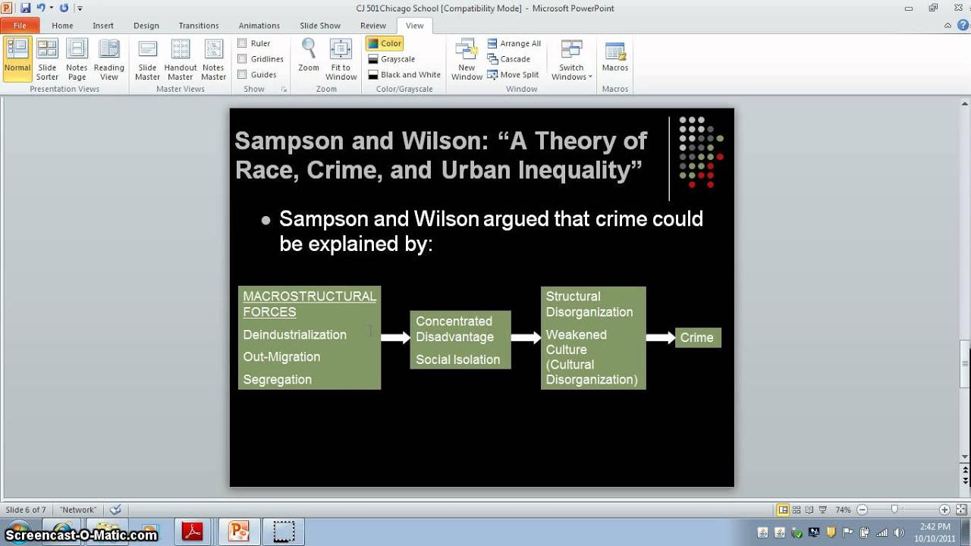Minimize the ribbon with the caret
The height and width of the screenshot is (546, 971).
click(948, 25)
